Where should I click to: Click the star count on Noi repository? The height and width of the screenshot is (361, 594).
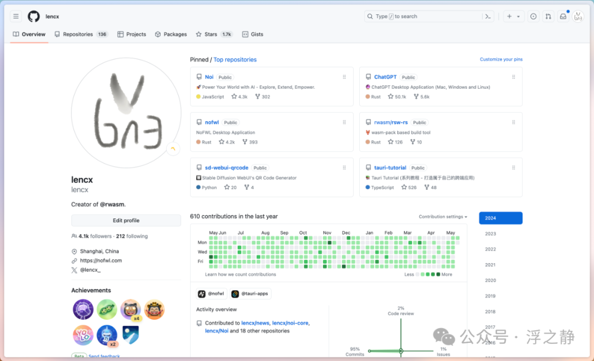(239, 97)
